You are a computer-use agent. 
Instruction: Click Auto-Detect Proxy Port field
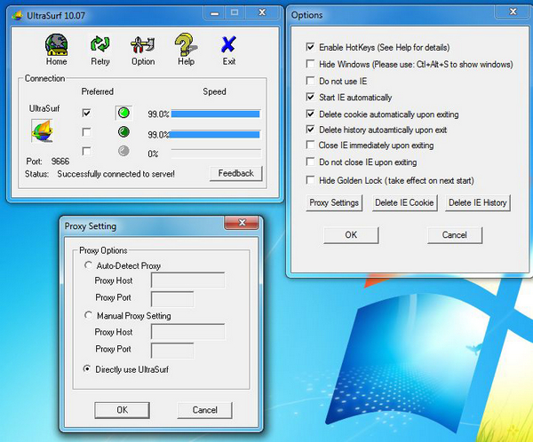[172, 299]
